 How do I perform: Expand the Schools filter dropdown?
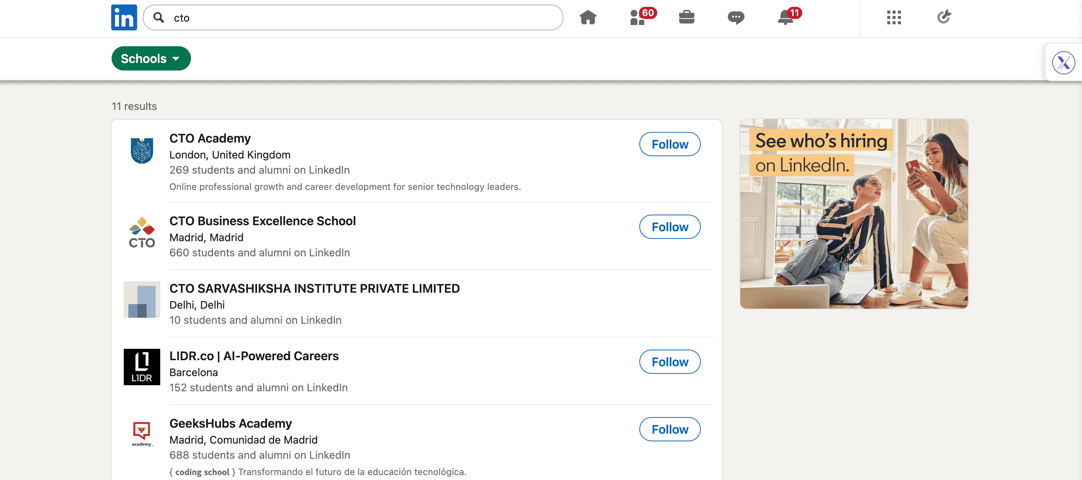coord(151,58)
